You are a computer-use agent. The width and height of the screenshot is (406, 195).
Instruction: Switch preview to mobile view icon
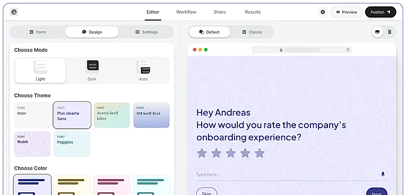pyautogui.click(x=390, y=32)
